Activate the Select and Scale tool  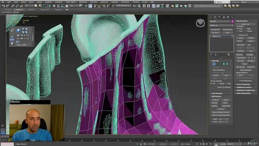click(63, 6)
